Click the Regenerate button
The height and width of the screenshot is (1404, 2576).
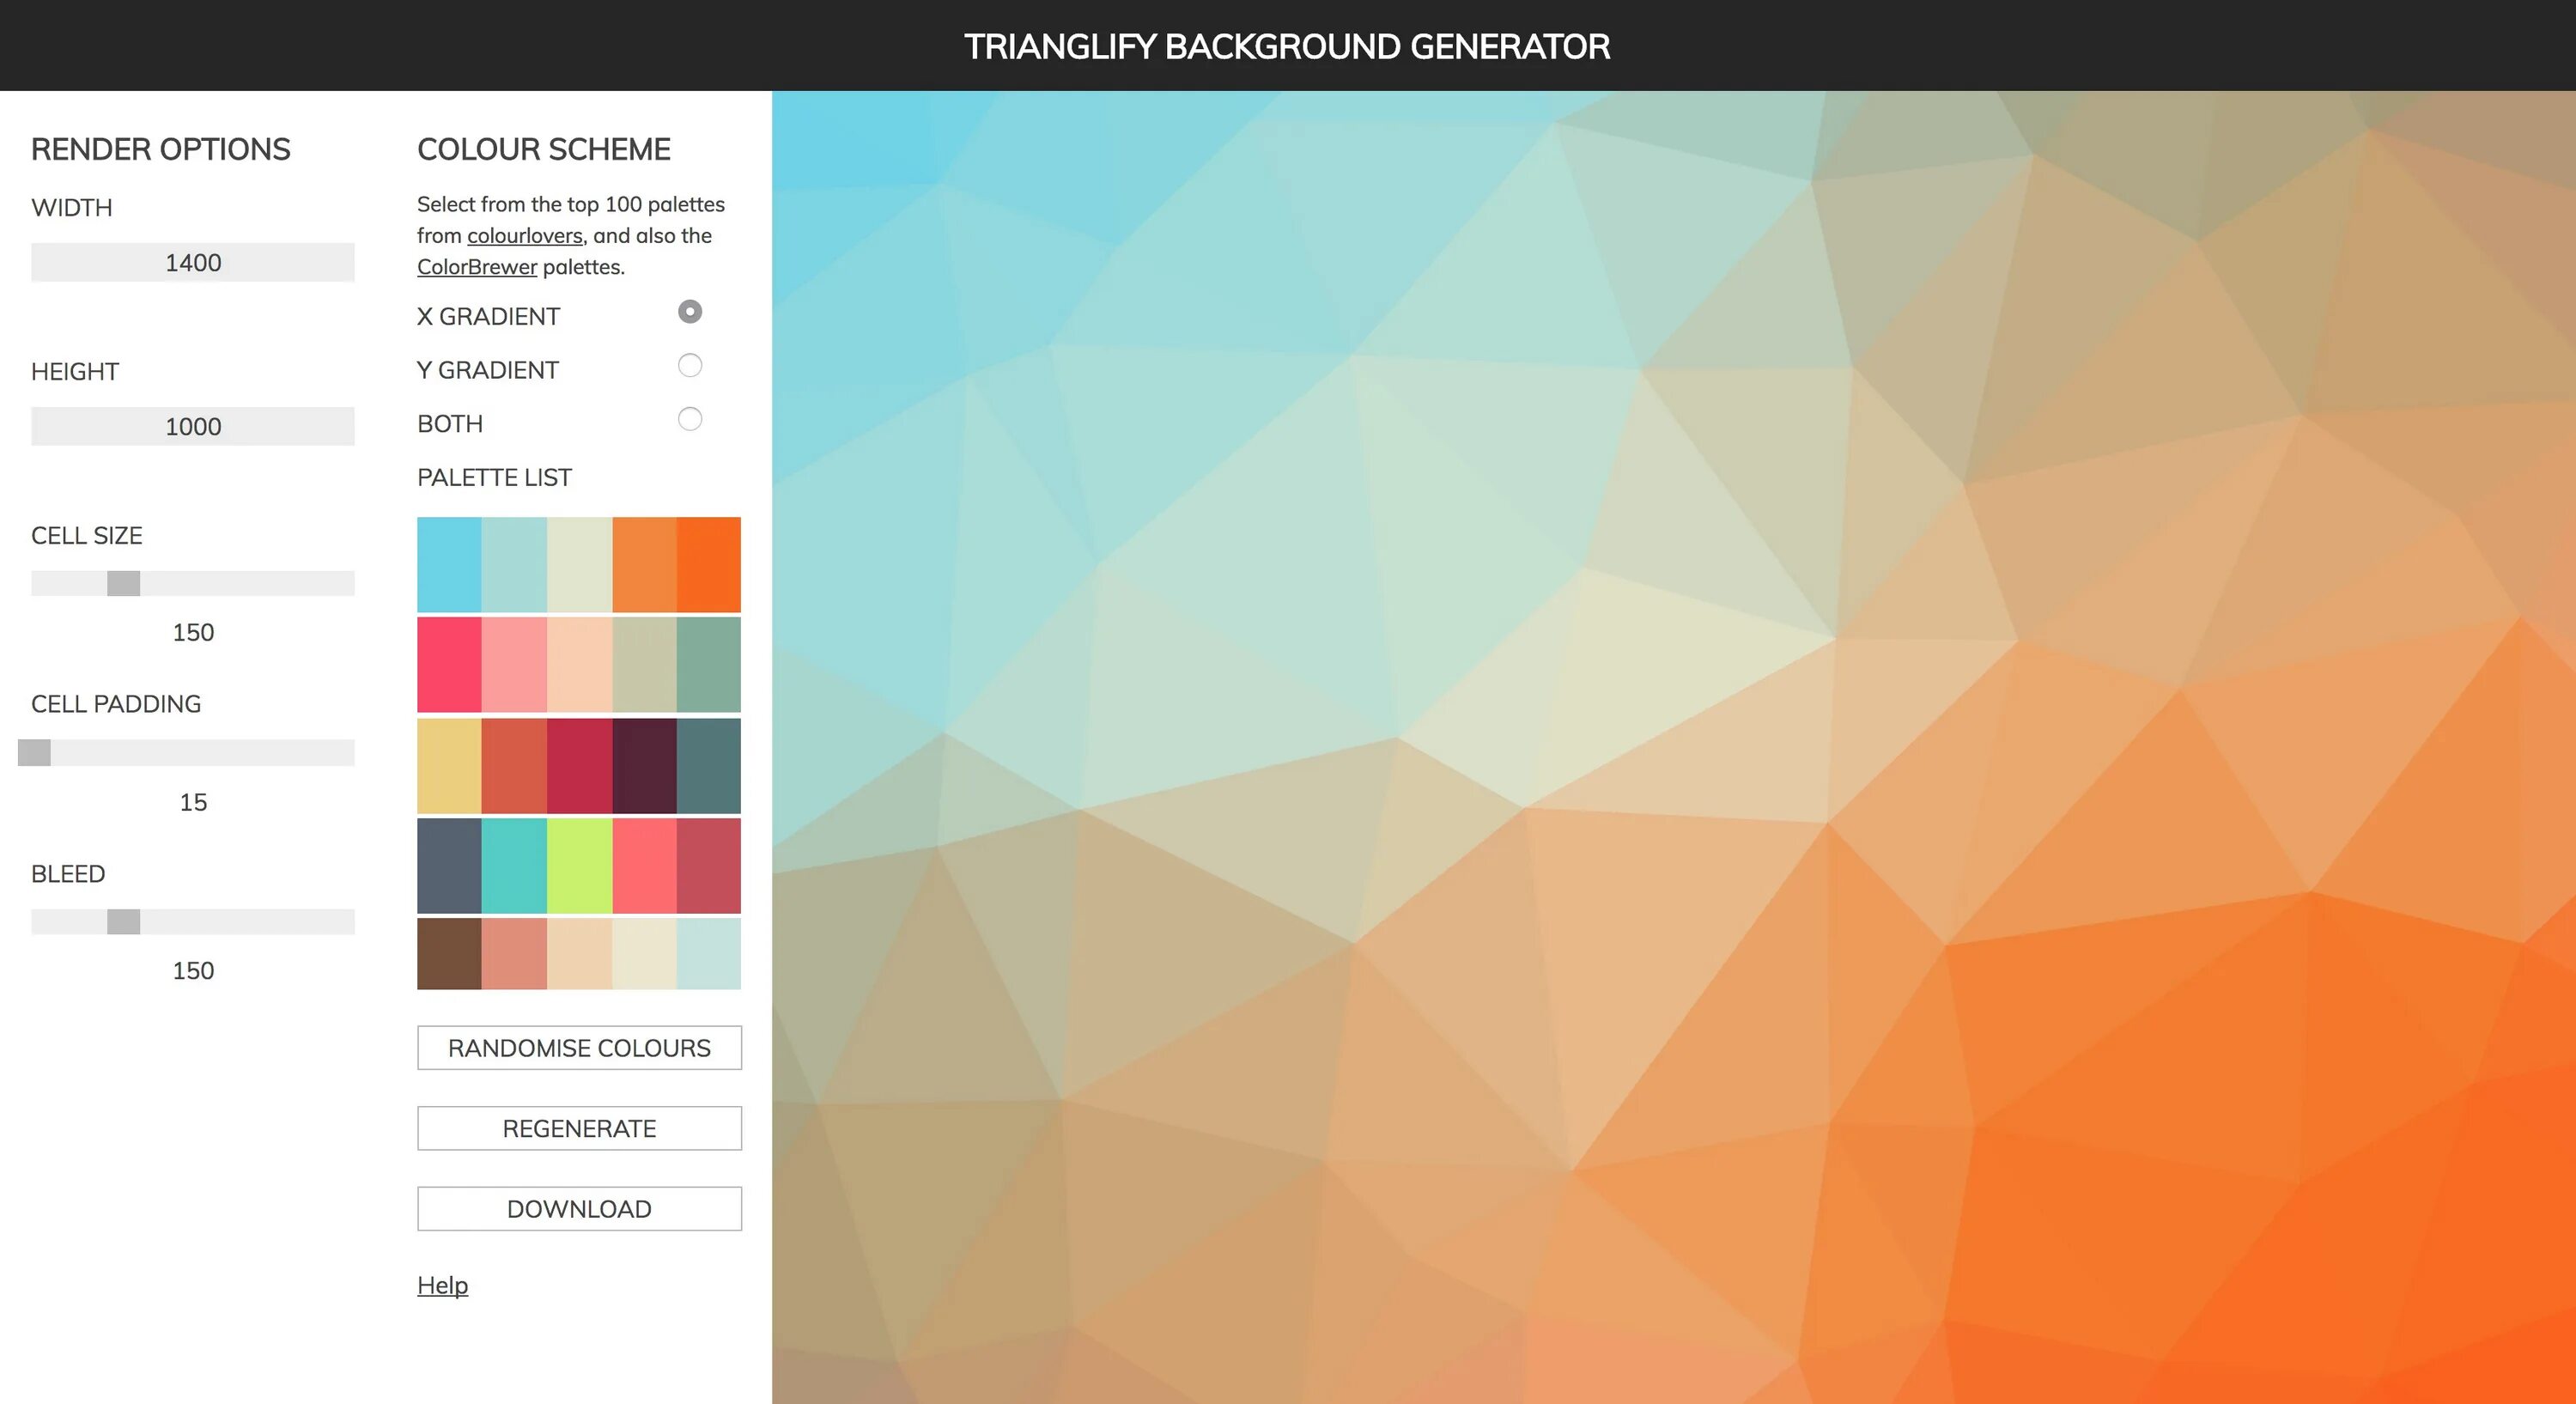click(579, 1128)
